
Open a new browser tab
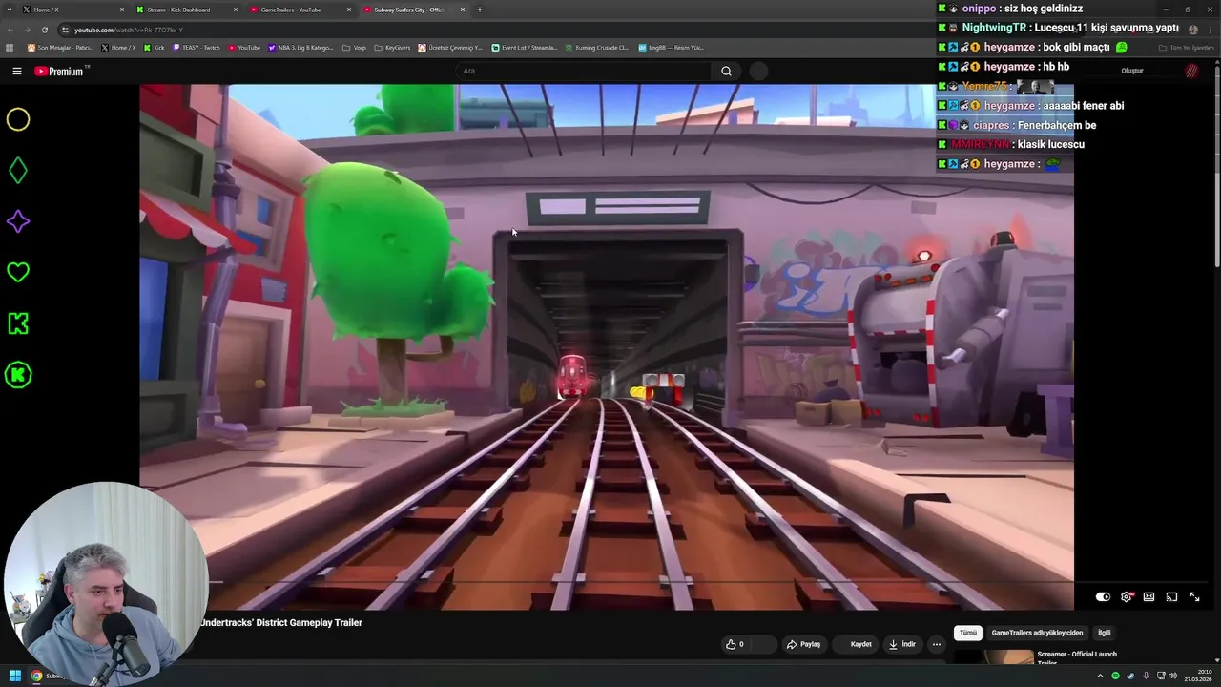pyautogui.click(x=479, y=10)
